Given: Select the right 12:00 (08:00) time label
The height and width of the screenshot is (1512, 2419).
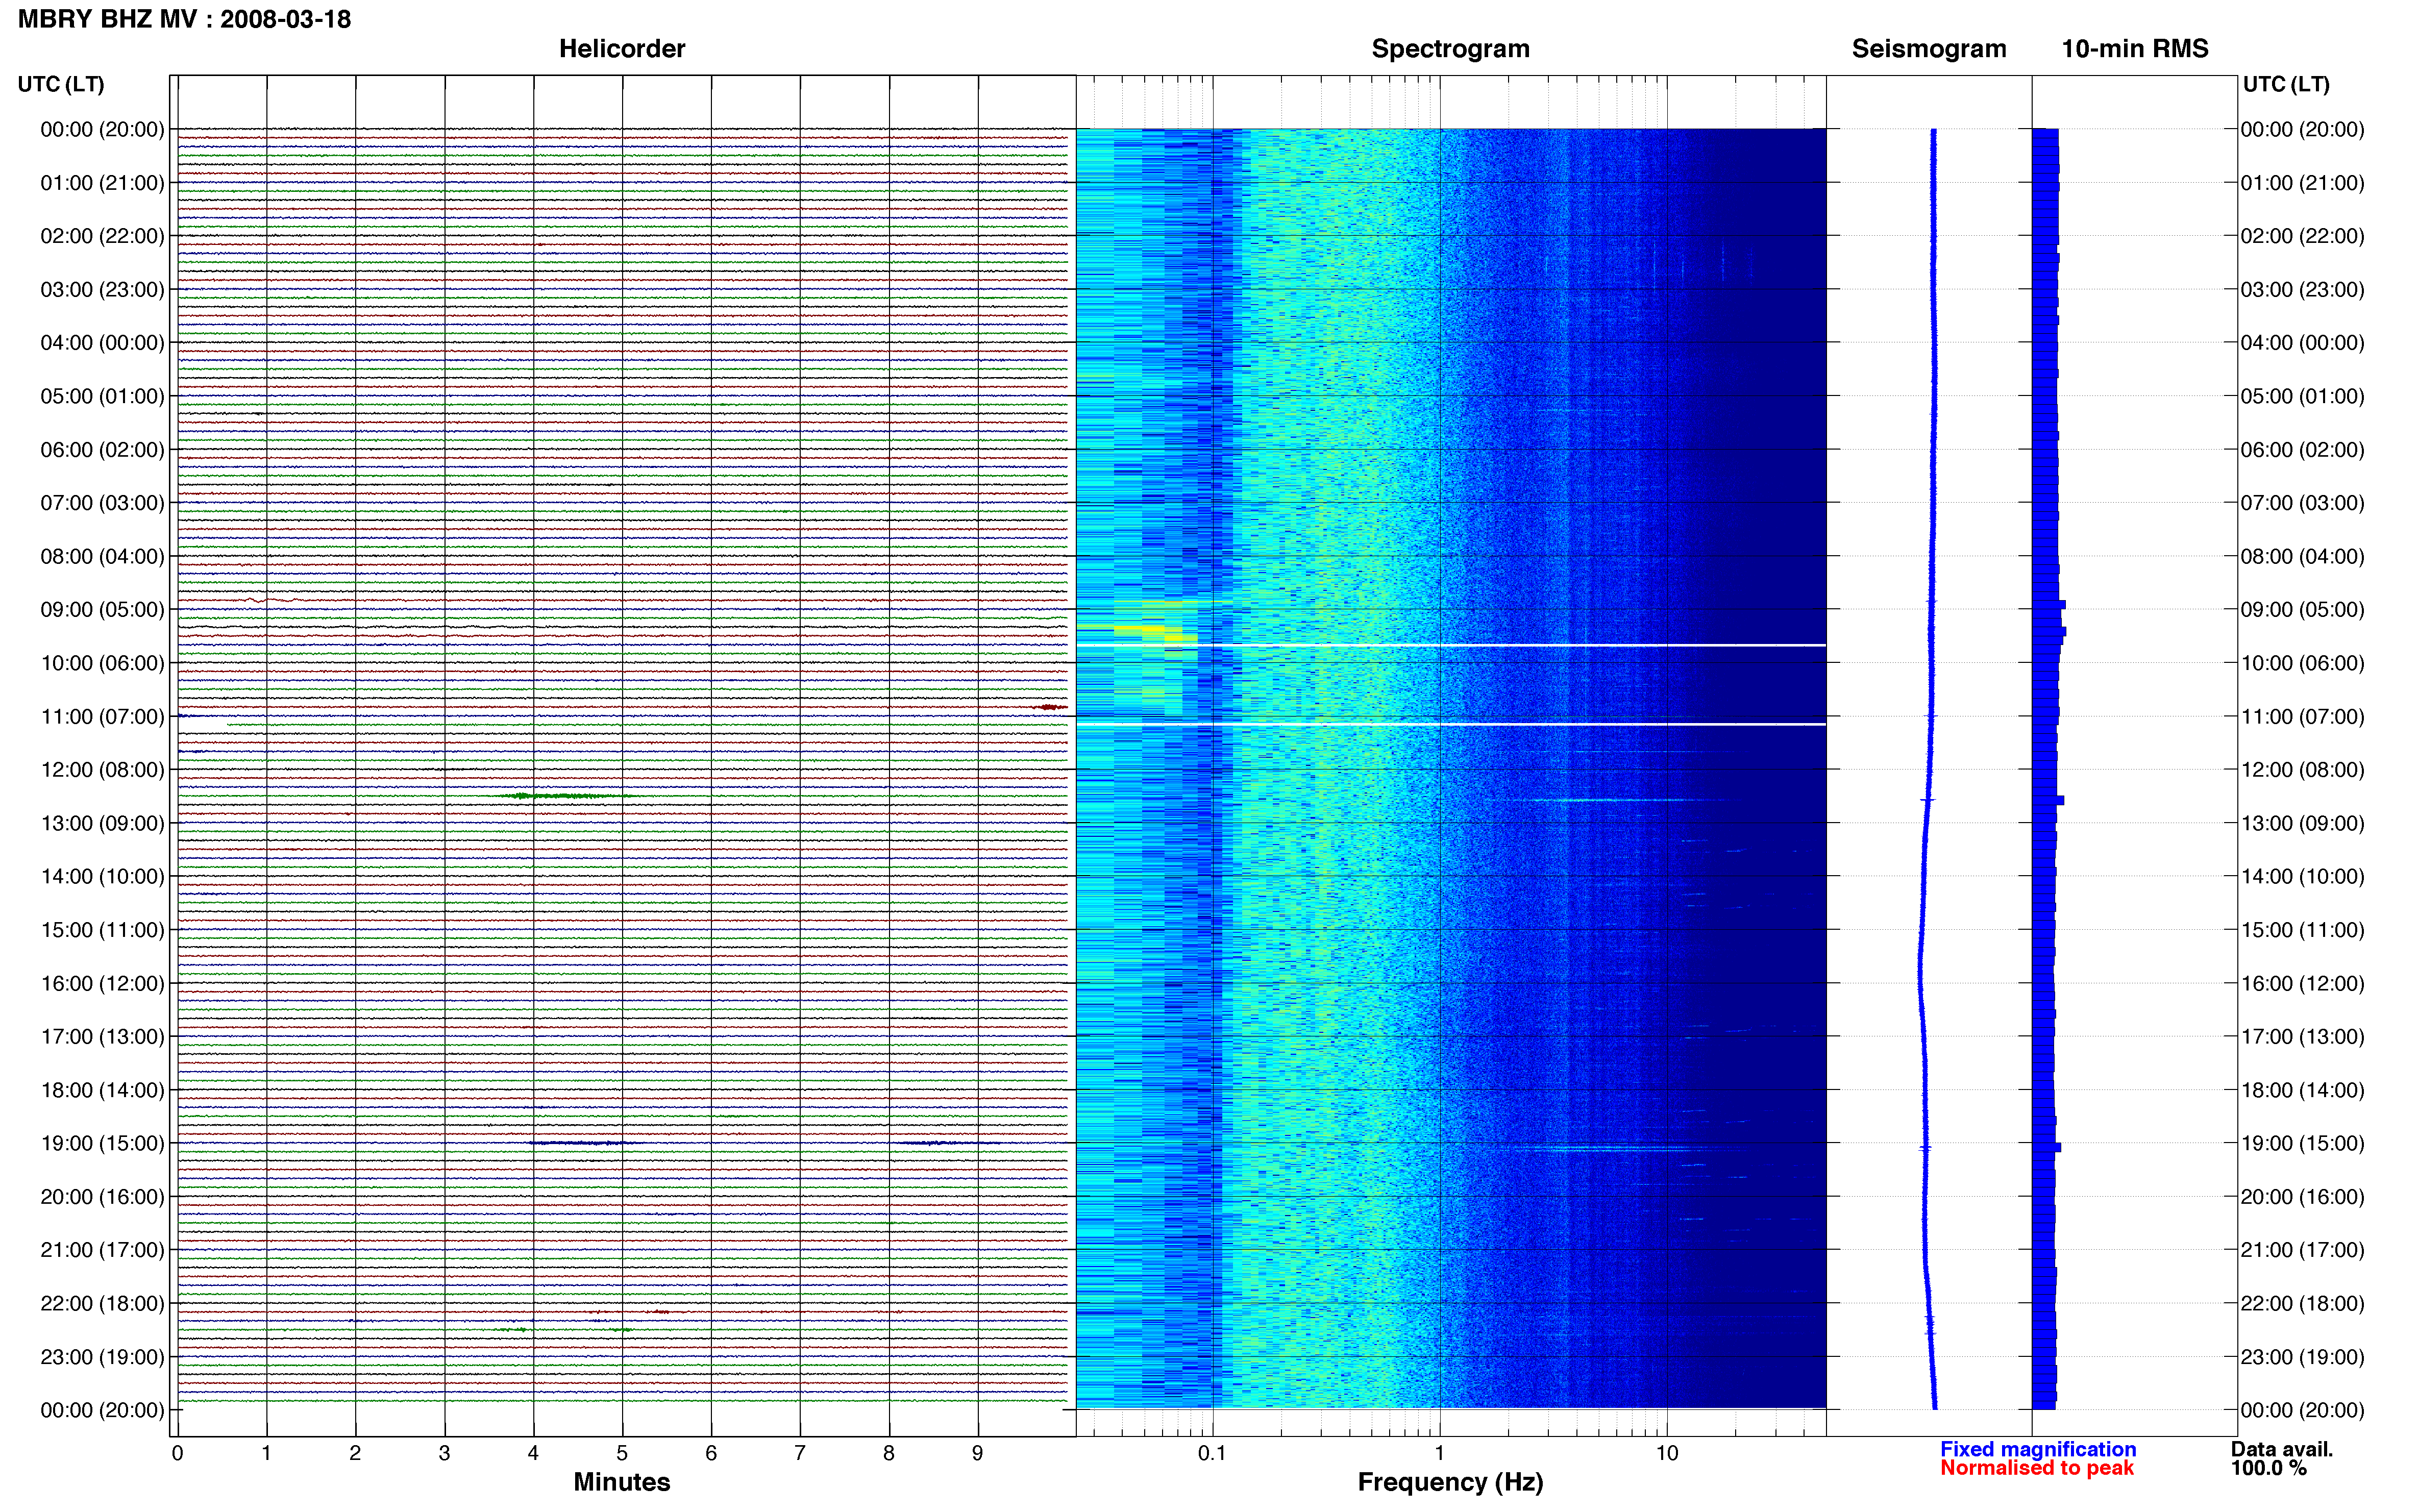Looking at the screenshot, I should [x=2302, y=770].
